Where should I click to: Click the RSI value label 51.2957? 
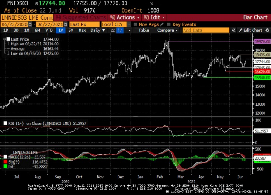(x=261, y=131)
